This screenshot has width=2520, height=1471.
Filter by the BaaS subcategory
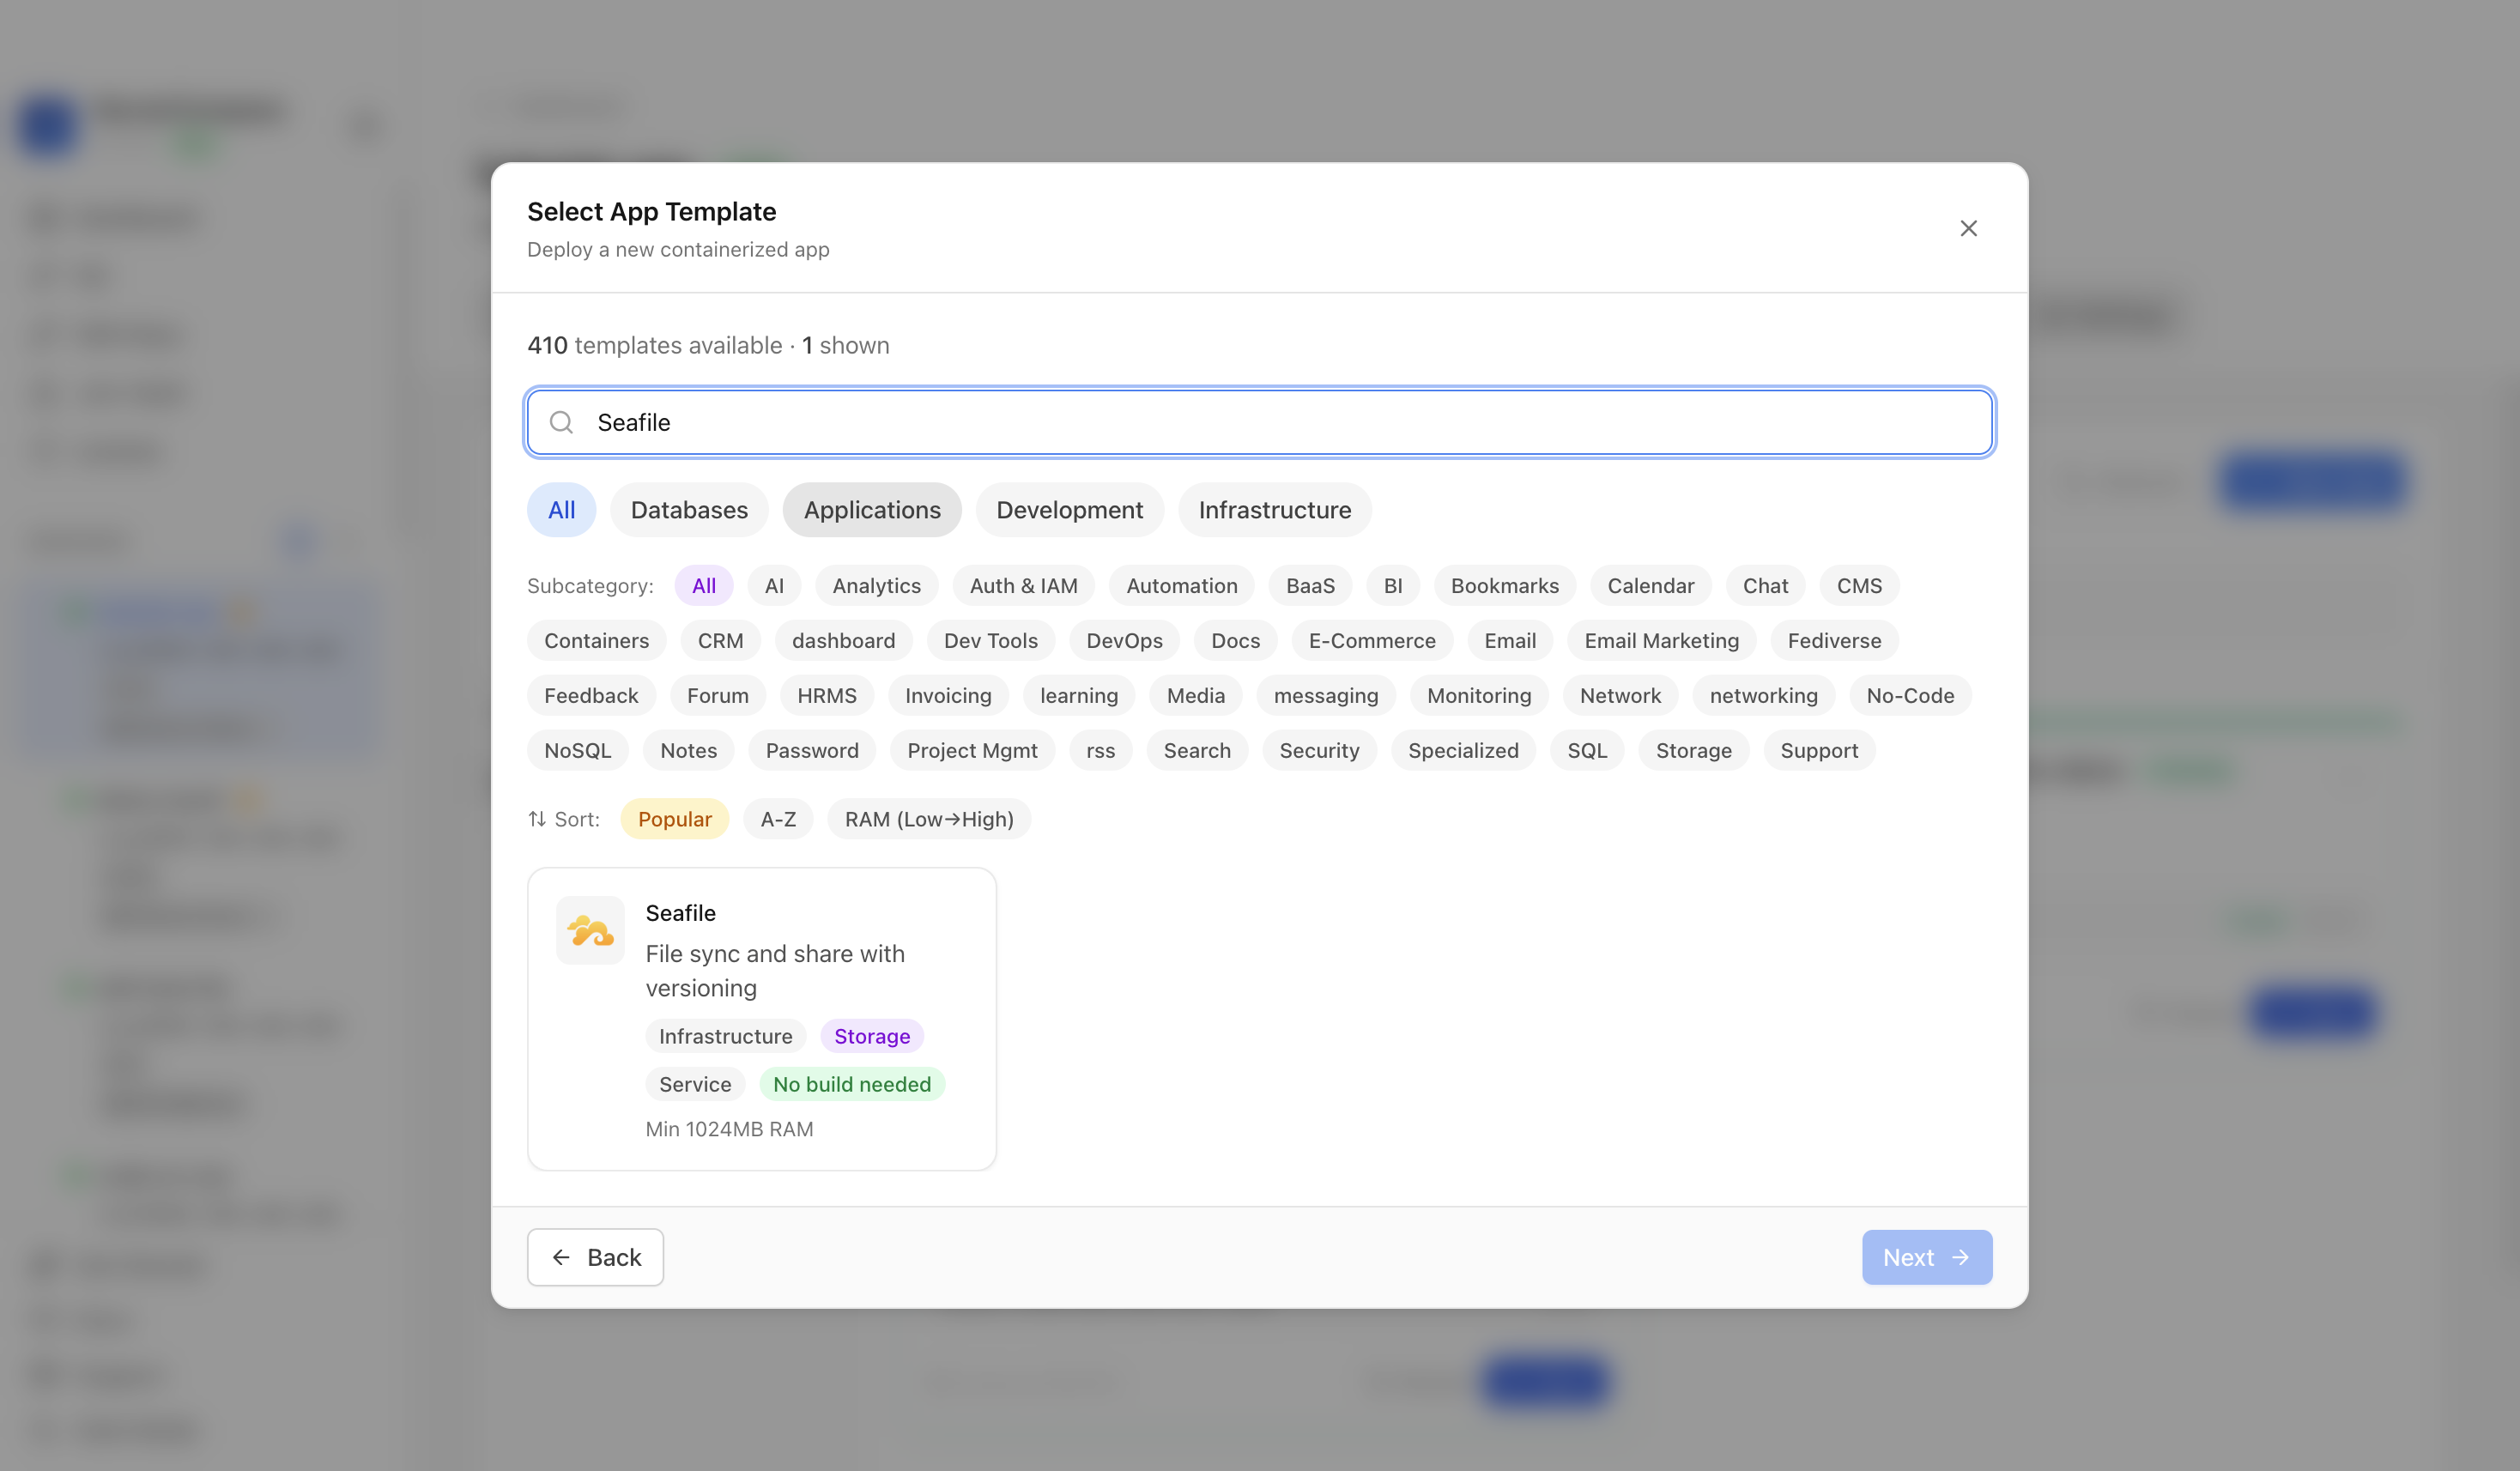pyautogui.click(x=1310, y=586)
